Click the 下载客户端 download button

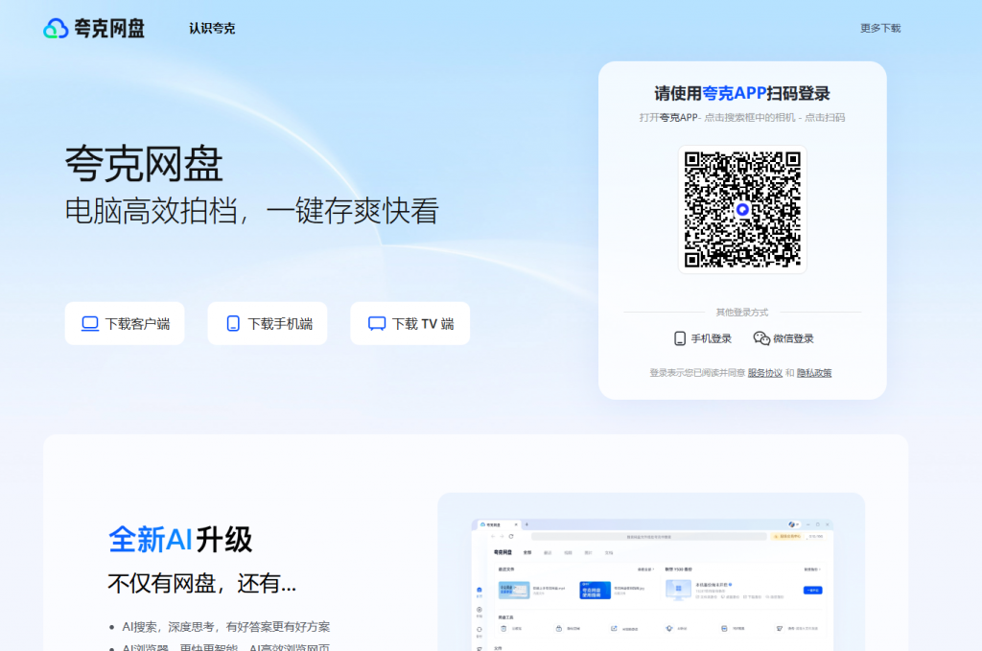(125, 323)
